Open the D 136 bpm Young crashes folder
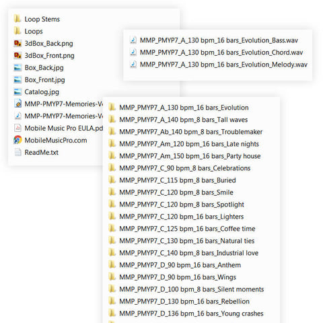The image size is (323, 323). pyautogui.click(x=186, y=314)
